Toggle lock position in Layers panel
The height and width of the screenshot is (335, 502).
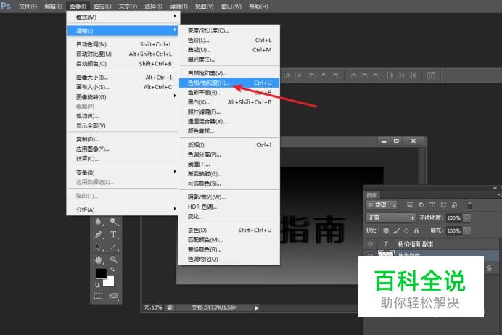click(406, 231)
